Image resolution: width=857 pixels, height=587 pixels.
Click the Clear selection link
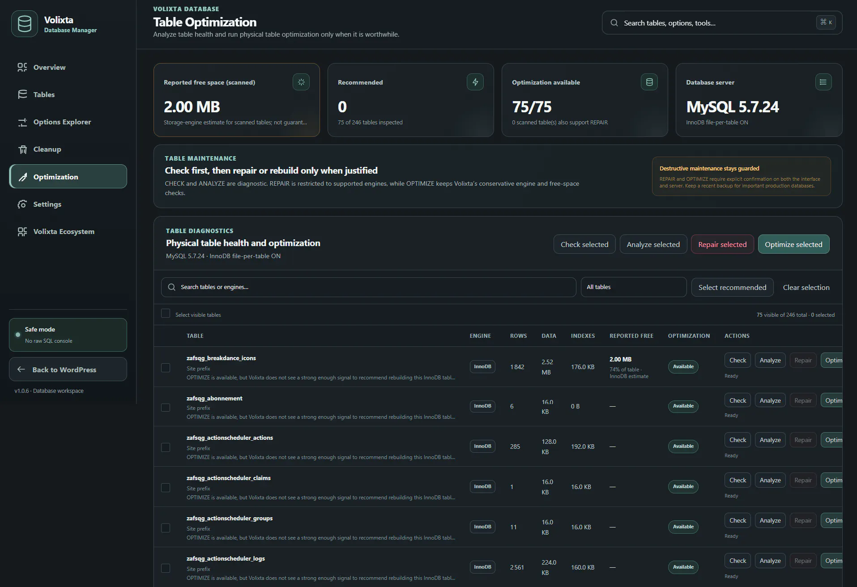click(x=806, y=287)
